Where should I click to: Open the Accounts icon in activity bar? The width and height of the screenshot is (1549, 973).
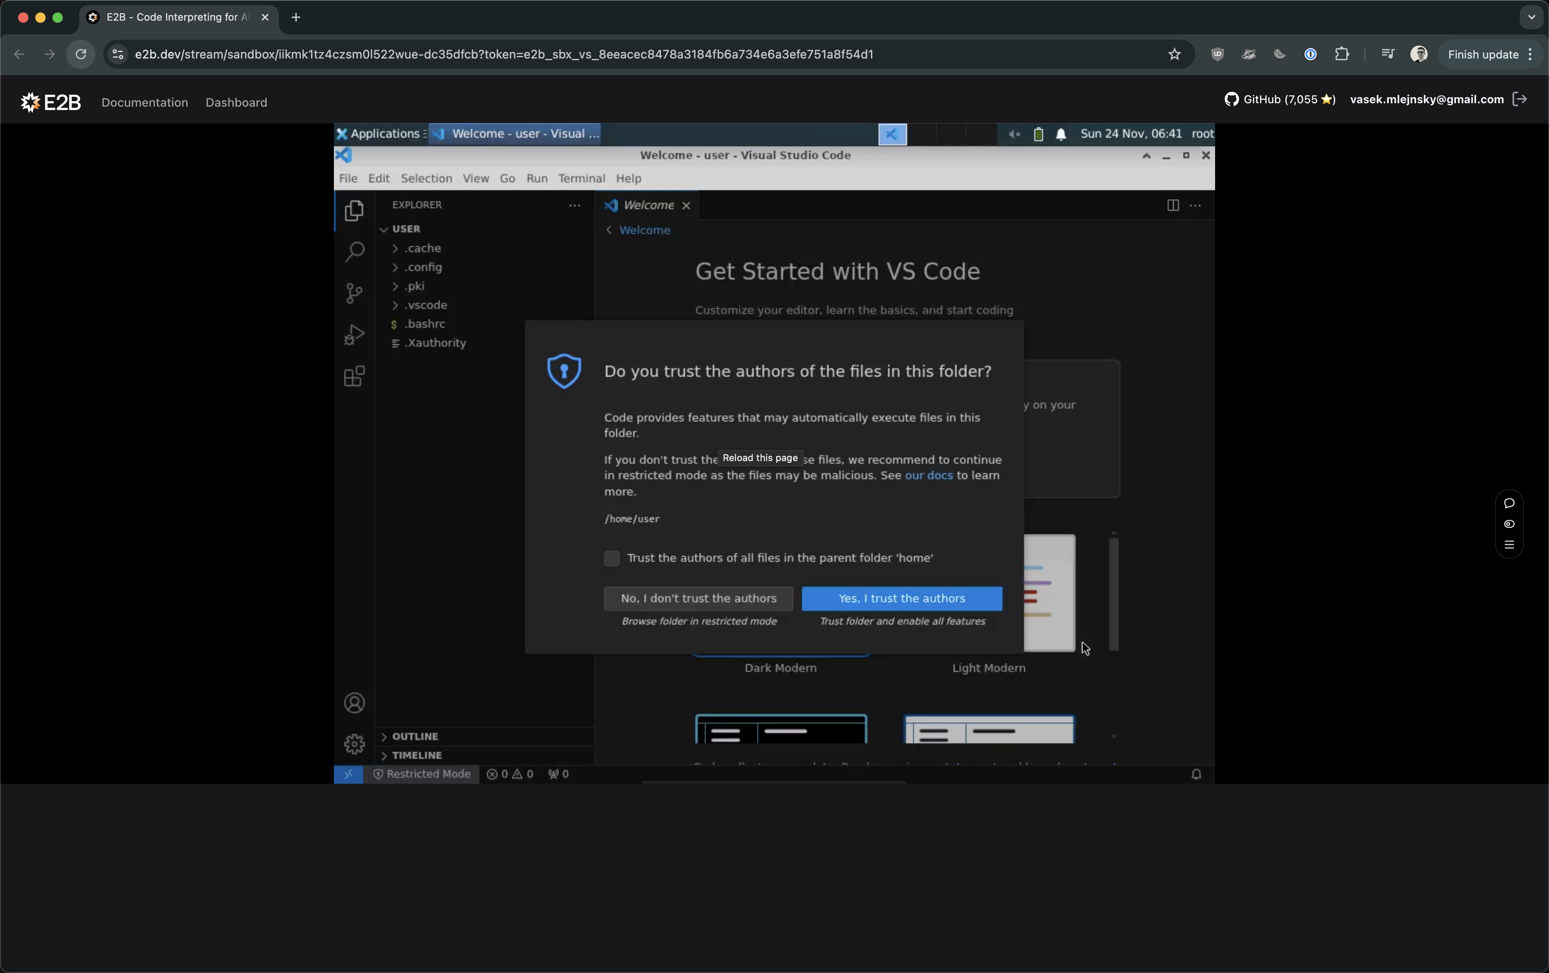coord(354,703)
